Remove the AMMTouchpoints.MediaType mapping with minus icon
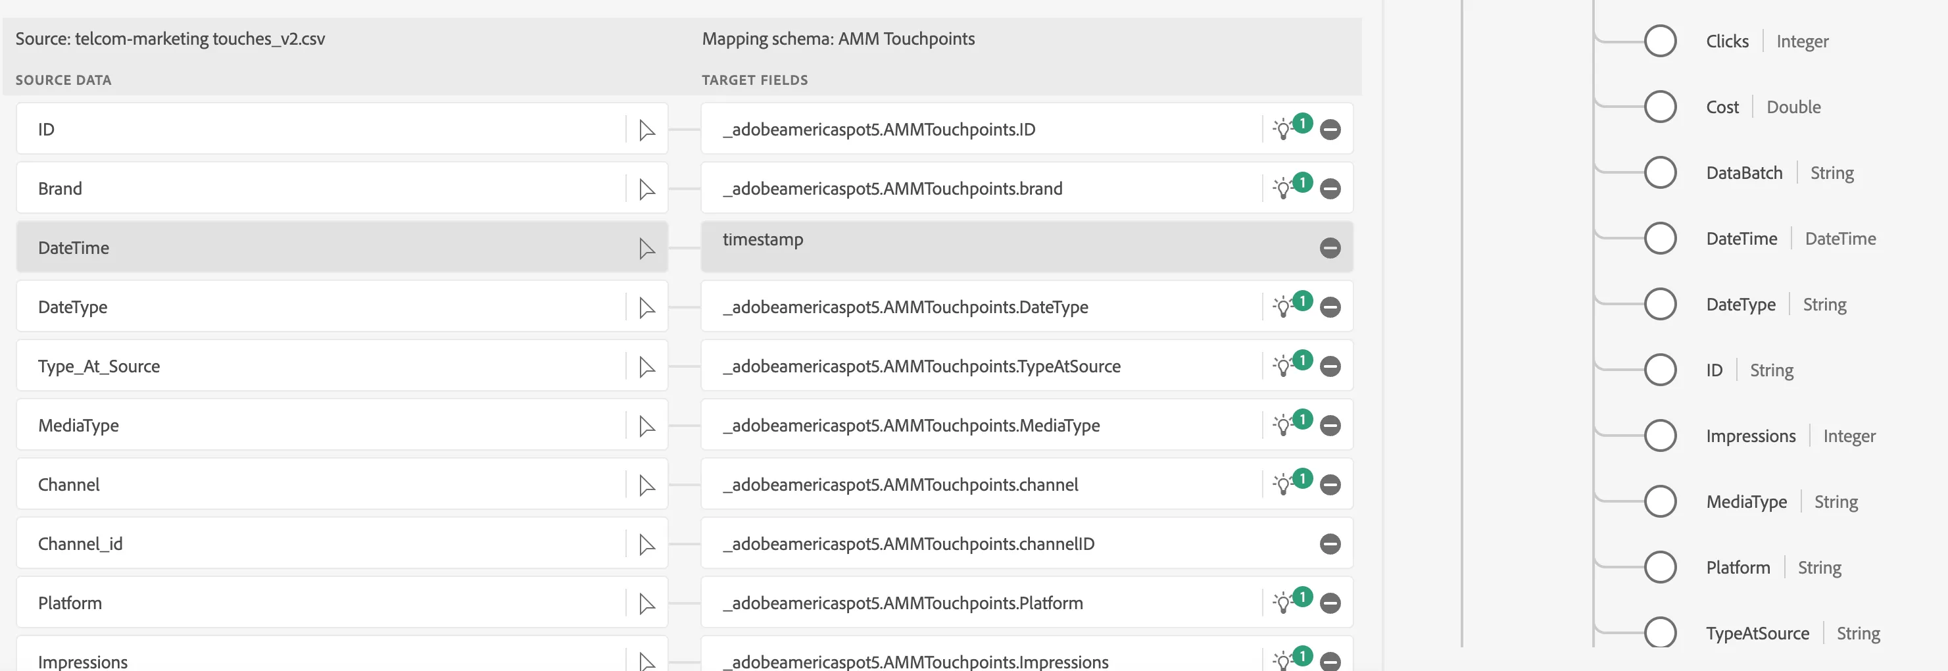This screenshot has height=671, width=1948. pos(1330,426)
